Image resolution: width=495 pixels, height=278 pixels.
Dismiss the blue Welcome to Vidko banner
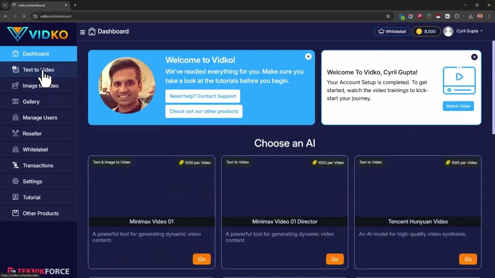click(308, 56)
